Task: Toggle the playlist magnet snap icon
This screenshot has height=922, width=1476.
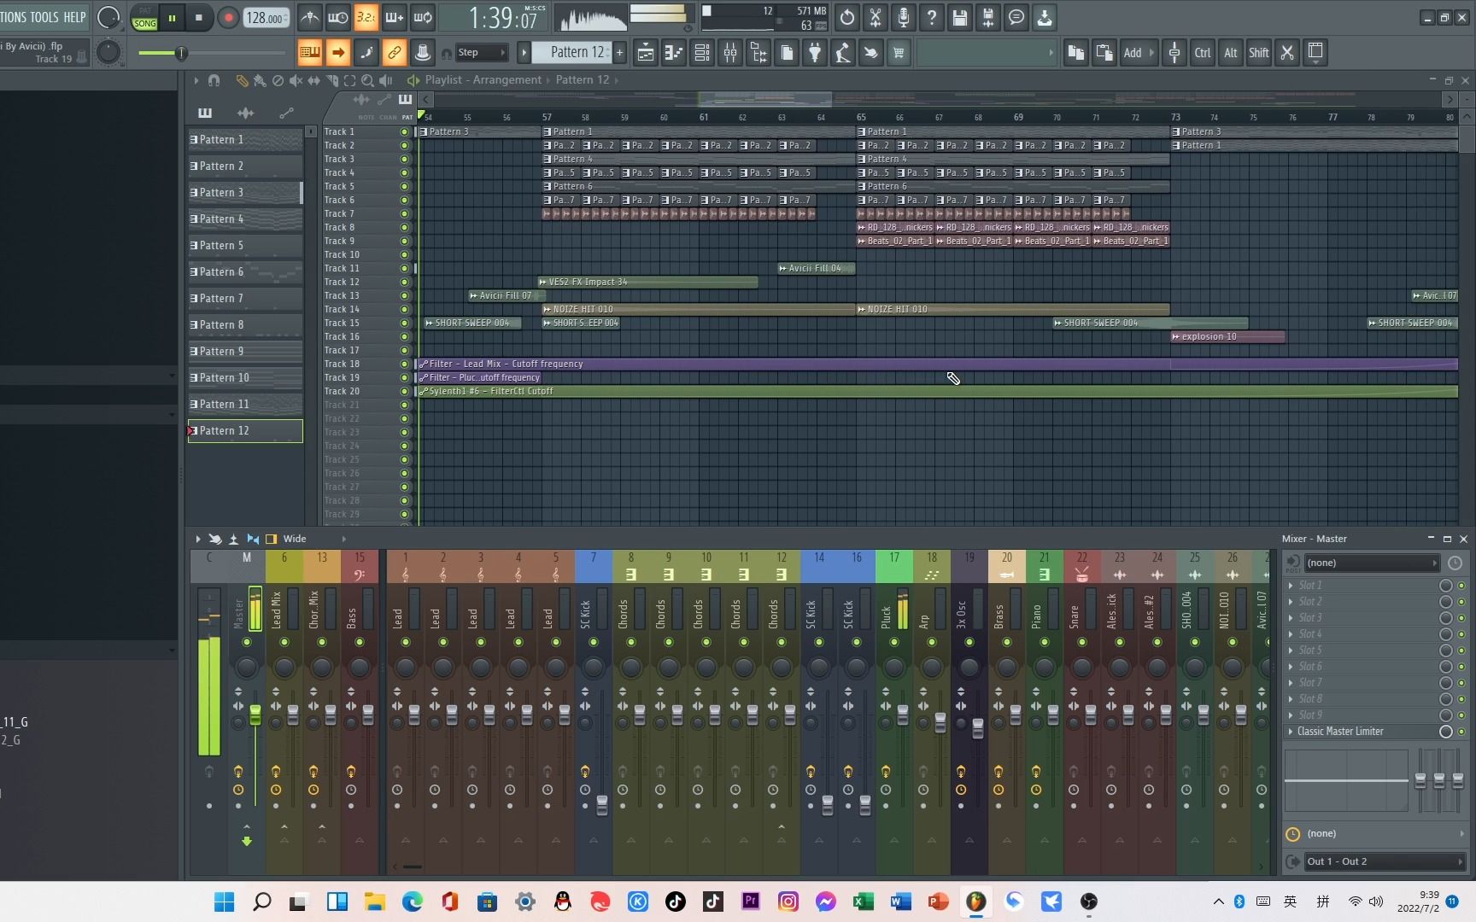Action: (x=214, y=80)
